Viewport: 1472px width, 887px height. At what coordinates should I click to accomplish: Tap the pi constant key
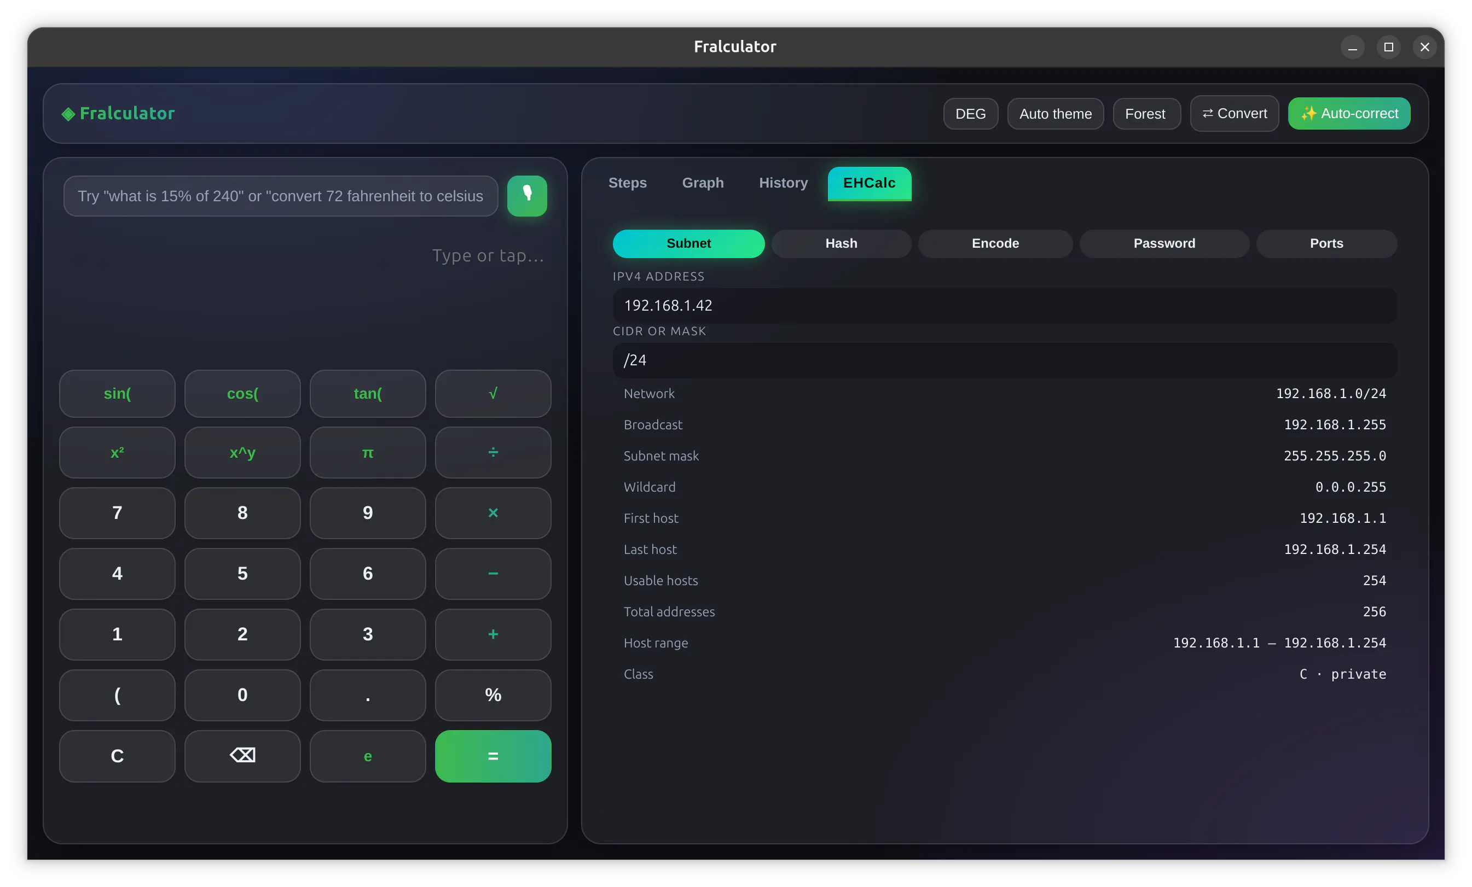[x=368, y=452]
